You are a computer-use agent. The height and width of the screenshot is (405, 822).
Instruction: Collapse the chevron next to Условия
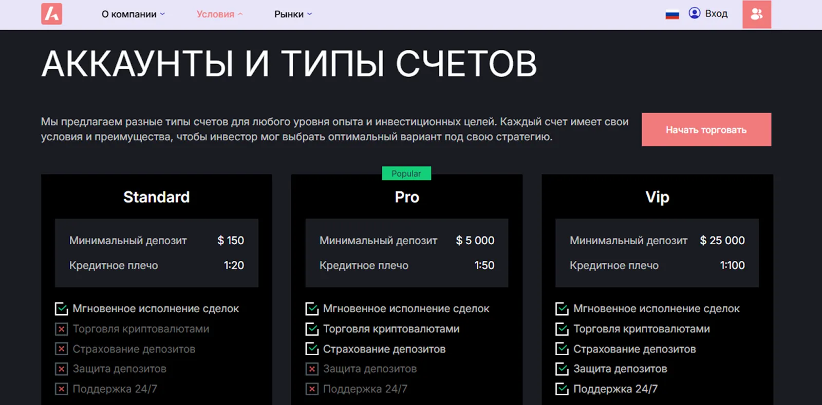tap(240, 14)
